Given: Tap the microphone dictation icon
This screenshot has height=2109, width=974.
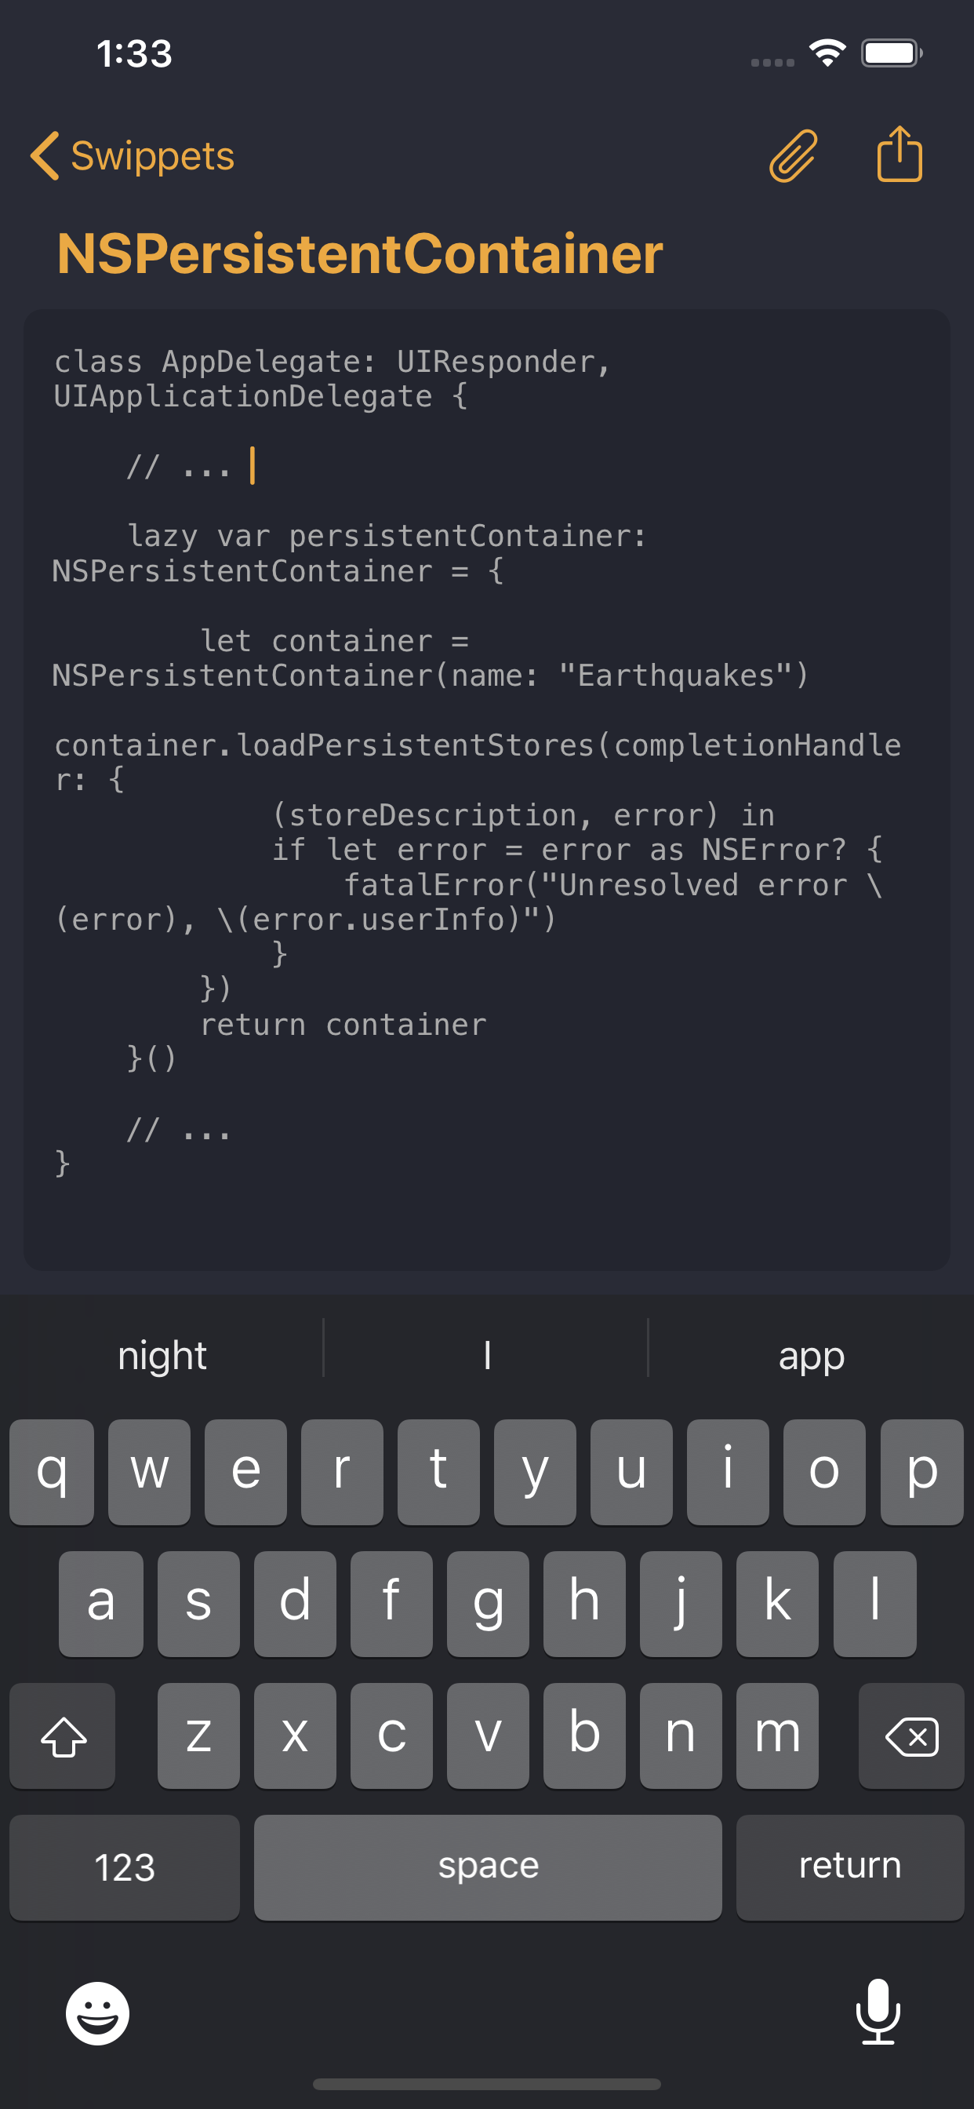Looking at the screenshot, I should [878, 2014].
